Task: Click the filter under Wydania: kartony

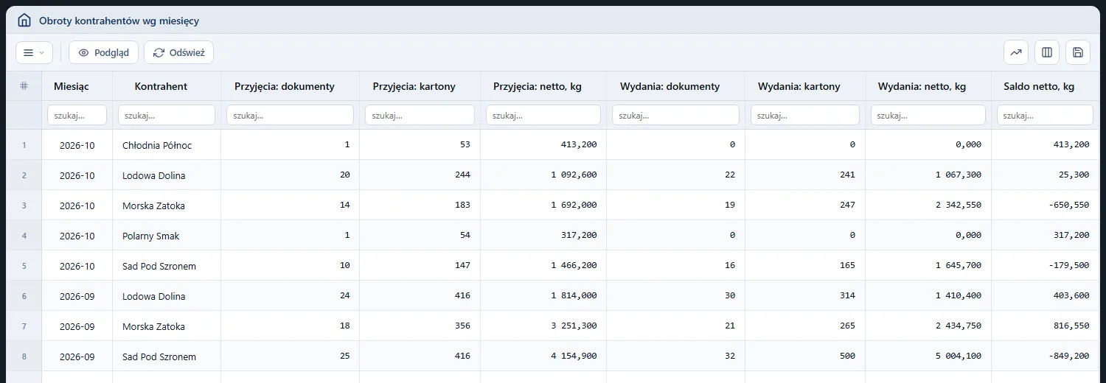Action: point(805,115)
